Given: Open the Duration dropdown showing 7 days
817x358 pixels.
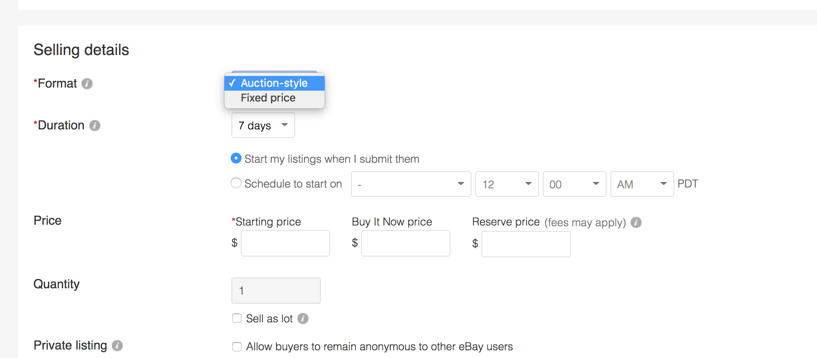Looking at the screenshot, I should click(x=263, y=125).
